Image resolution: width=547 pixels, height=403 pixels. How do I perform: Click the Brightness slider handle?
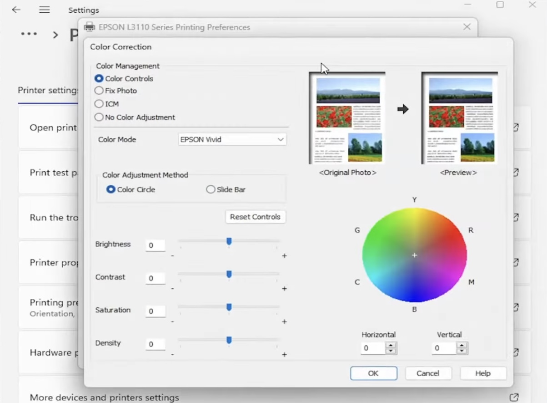coord(229,241)
